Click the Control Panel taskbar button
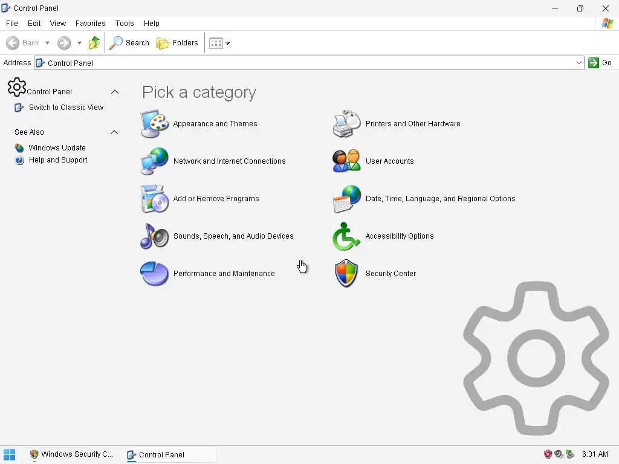 (169, 454)
